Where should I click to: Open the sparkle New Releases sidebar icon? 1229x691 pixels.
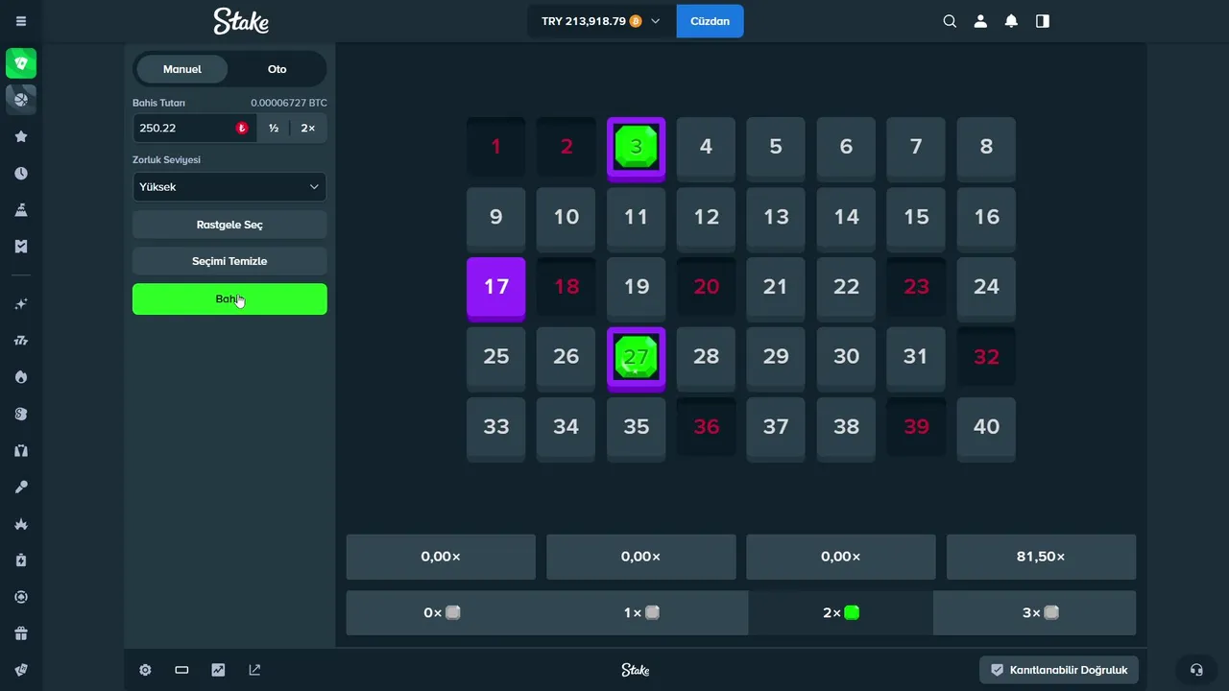21,304
